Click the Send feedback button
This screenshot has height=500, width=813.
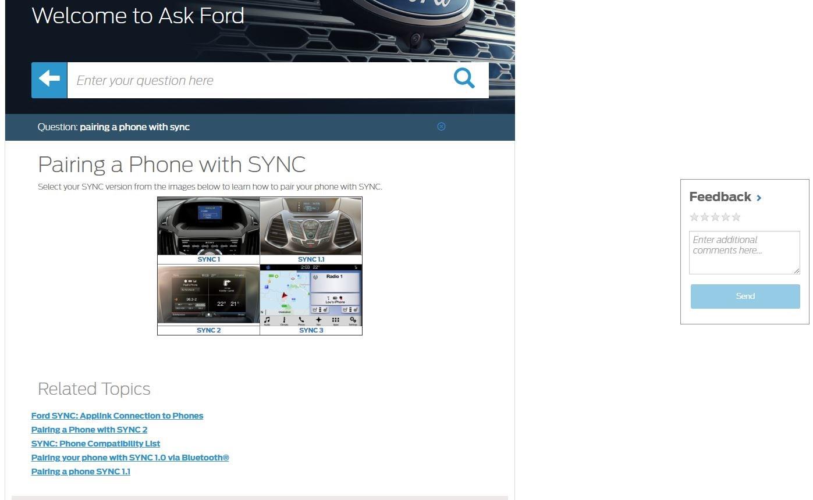coord(745,297)
